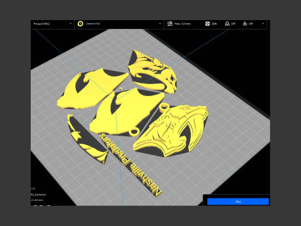Click the print profile sliders icon
301x226 pixels.
(170, 24)
